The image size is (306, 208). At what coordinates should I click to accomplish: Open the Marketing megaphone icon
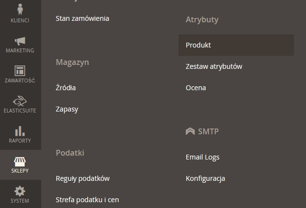20,41
